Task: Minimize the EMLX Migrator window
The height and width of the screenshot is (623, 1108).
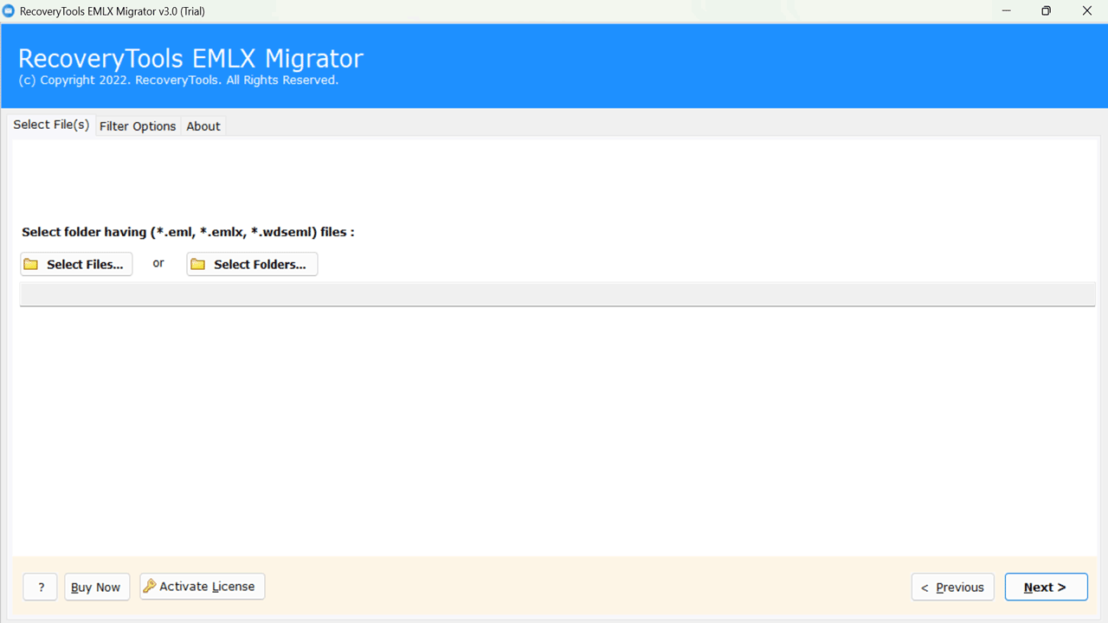Action: pyautogui.click(x=1007, y=11)
